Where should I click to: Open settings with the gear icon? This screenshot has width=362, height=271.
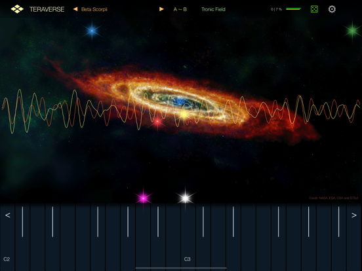pyautogui.click(x=332, y=9)
